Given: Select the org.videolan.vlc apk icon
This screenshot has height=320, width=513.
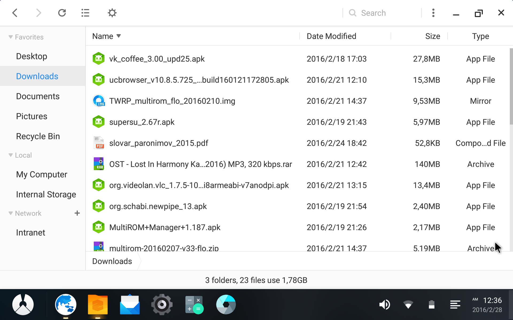Looking at the screenshot, I should point(99,185).
